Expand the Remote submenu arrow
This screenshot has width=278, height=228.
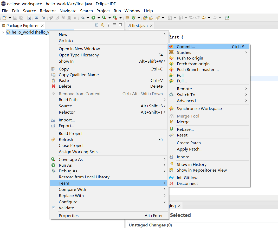246,89
